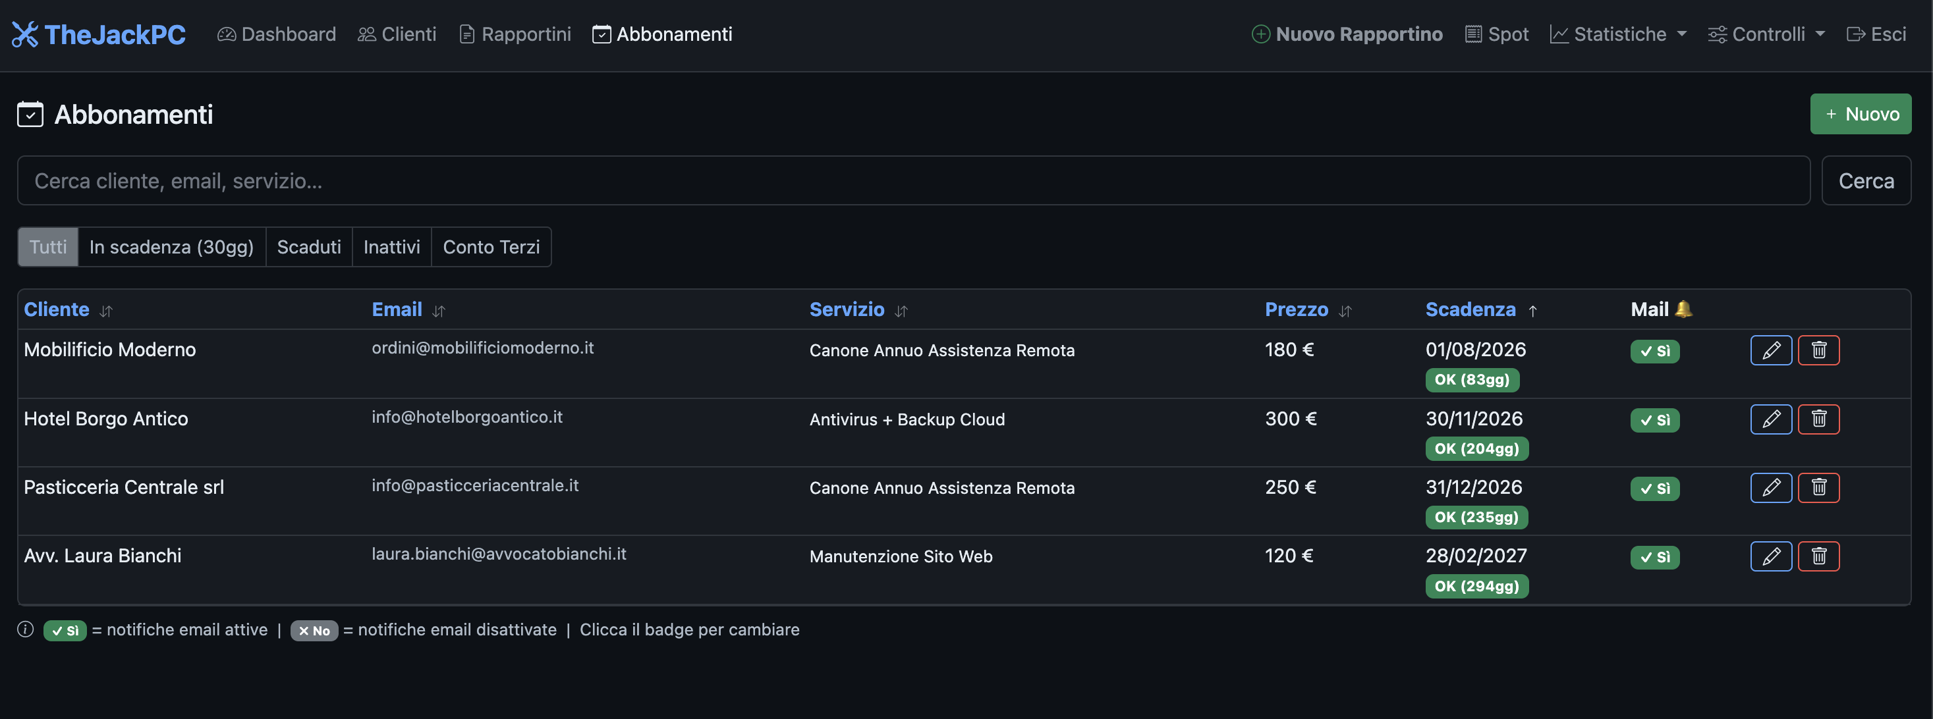This screenshot has width=1933, height=719.
Task: Edit the Mobilificio Moderno subscription with the pencil icon
Action: pos(1771,350)
